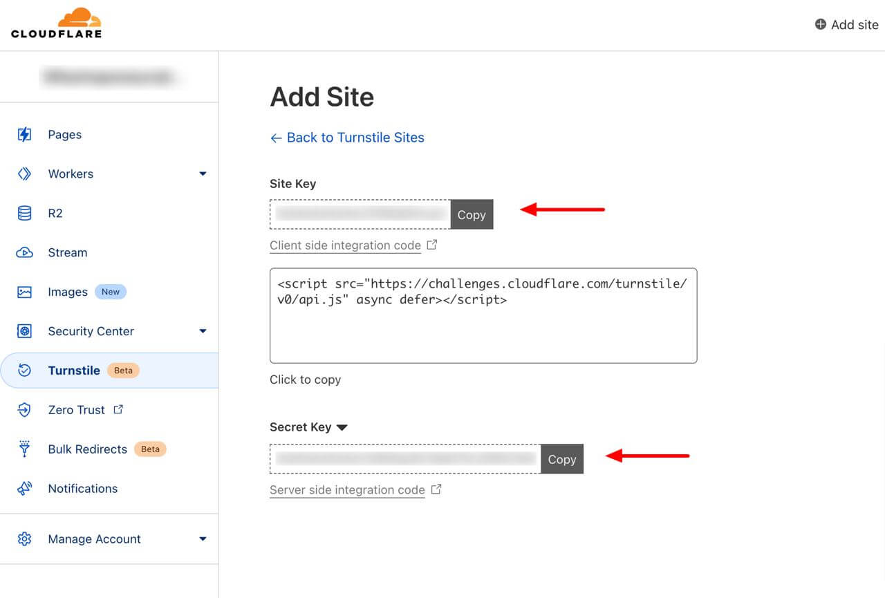Viewport: 885px width, 598px height.
Task: Open the Notifications bell icon
Action: click(x=24, y=488)
